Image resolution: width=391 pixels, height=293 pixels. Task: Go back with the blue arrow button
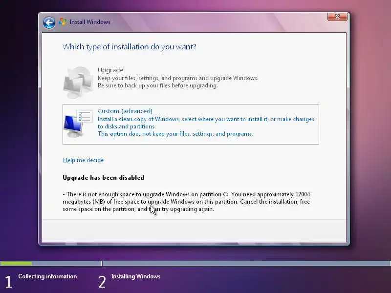49,23
